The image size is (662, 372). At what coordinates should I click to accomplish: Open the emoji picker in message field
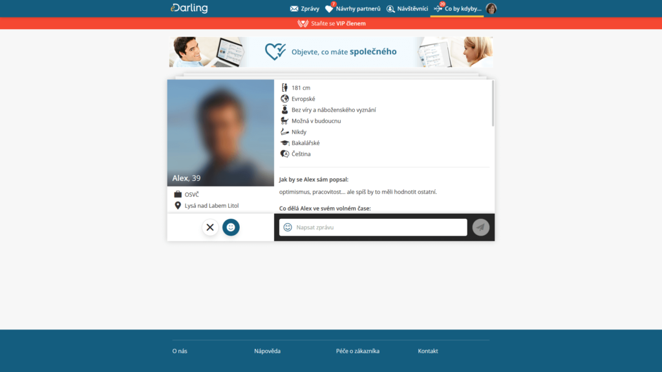pyautogui.click(x=288, y=227)
